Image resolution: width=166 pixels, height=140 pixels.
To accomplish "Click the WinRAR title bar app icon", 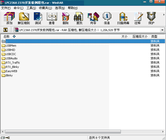I will coord(2,3).
